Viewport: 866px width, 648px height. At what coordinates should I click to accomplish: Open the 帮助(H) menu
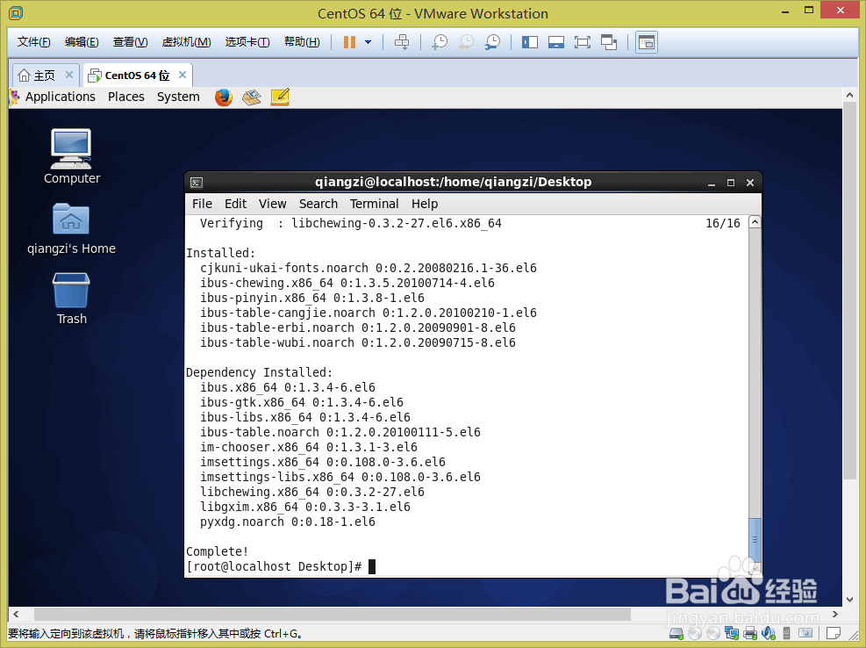point(302,42)
